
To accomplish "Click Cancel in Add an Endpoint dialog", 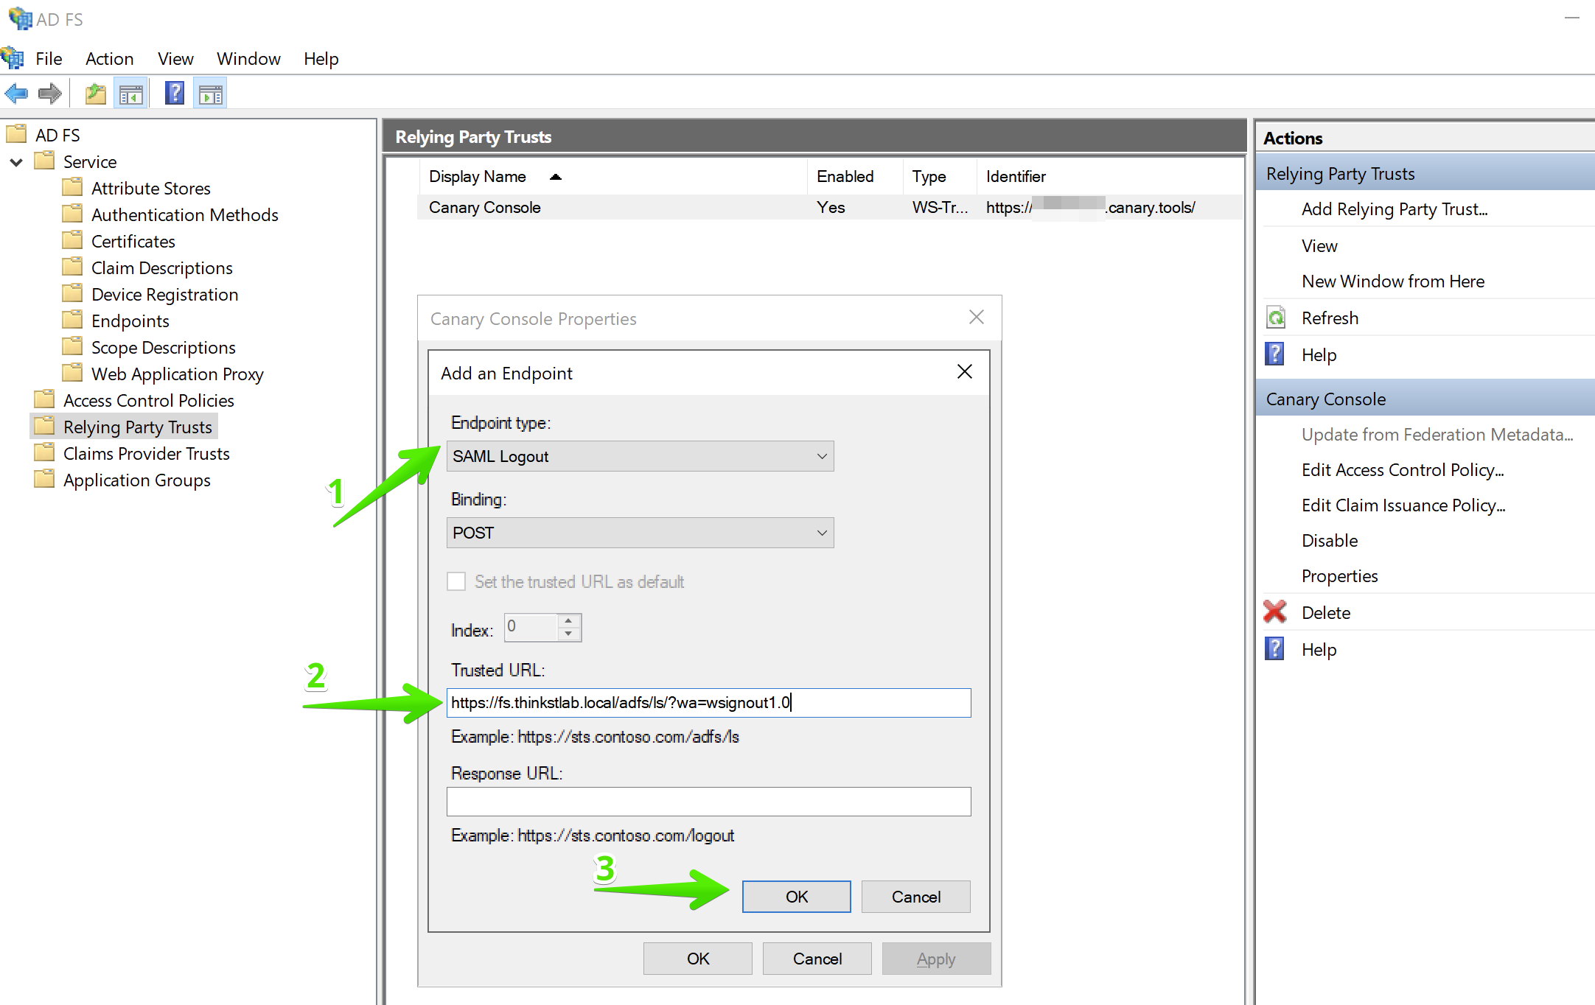I will [915, 897].
